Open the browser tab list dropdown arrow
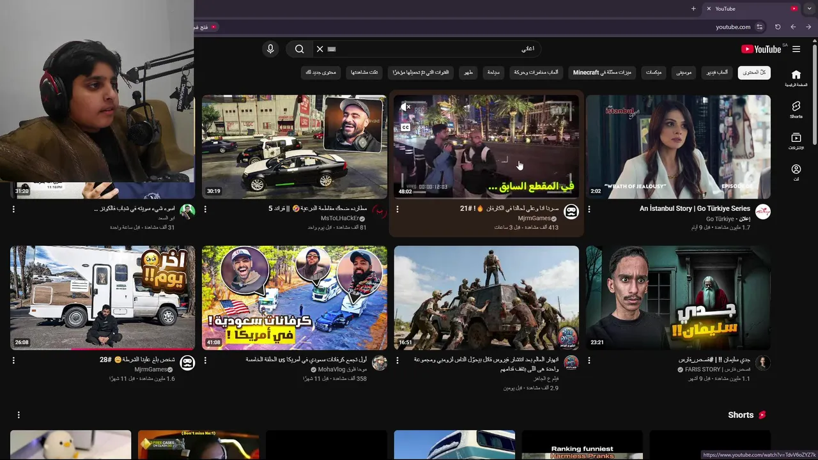This screenshot has height=460, width=818. click(810, 8)
